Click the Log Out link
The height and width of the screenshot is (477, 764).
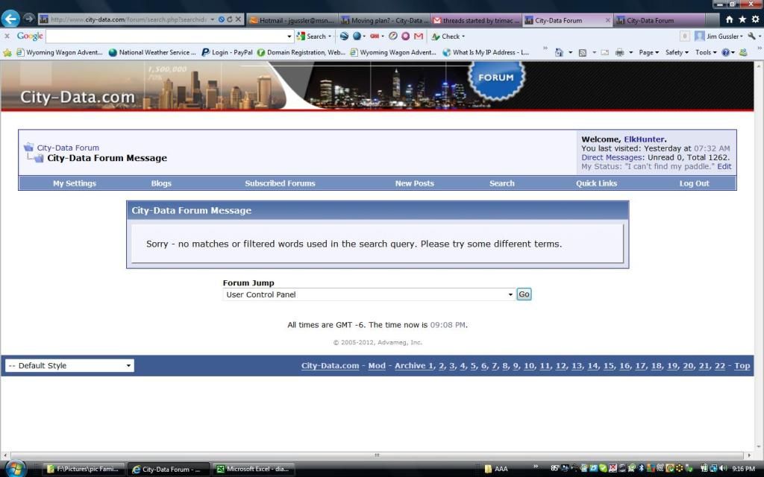coord(695,183)
